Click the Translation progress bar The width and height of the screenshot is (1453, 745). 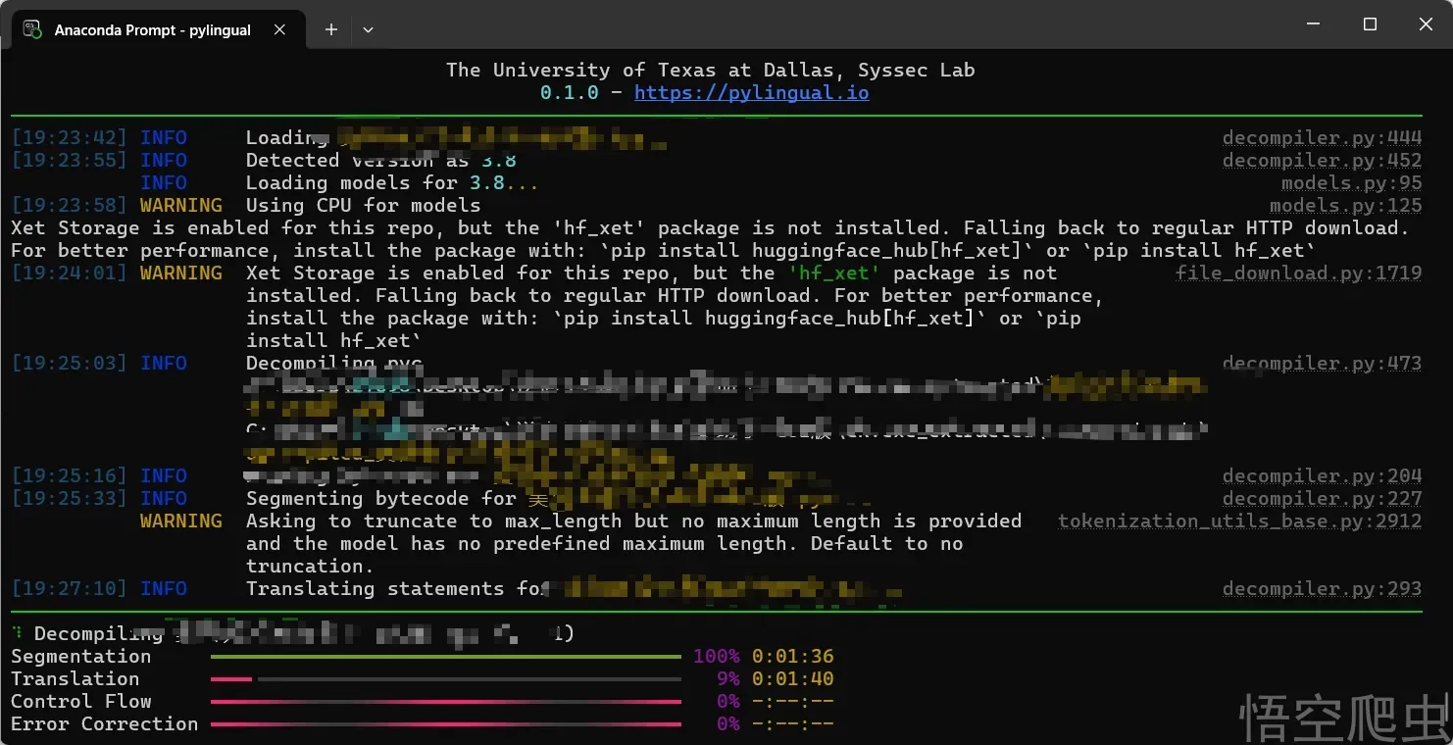tap(445, 679)
